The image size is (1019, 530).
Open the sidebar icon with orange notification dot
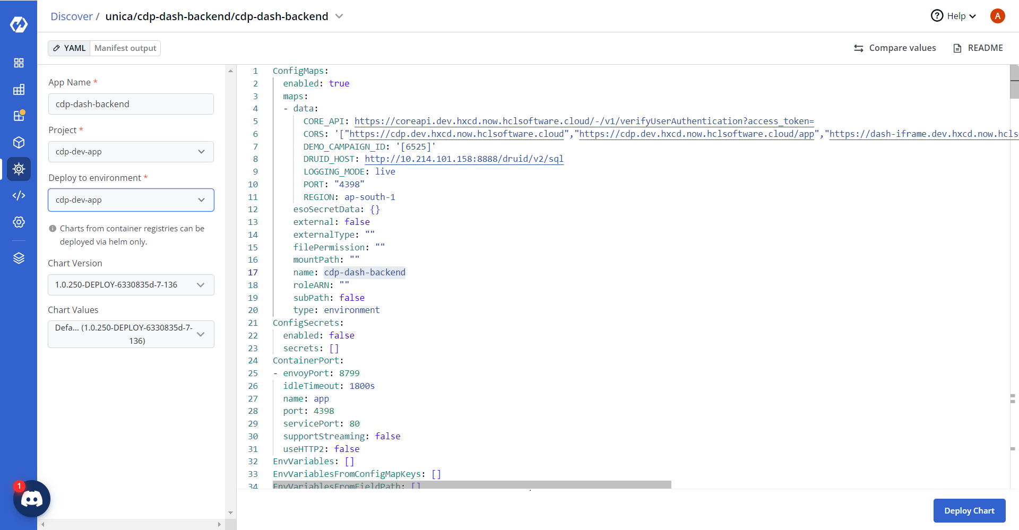click(19, 116)
